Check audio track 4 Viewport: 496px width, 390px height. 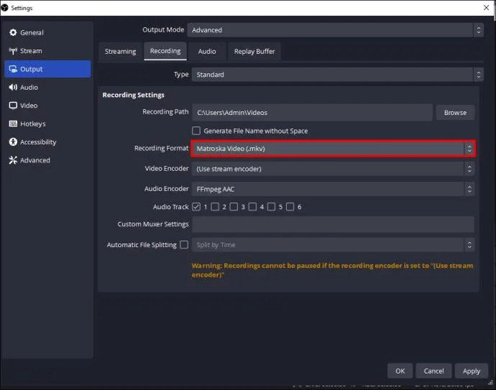pyautogui.click(x=252, y=207)
